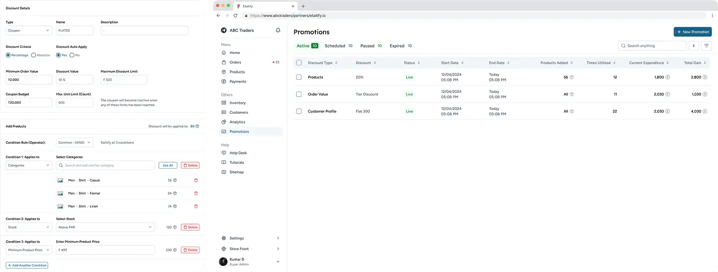Viewport: 718px width, 272px height.
Task: Open browser menu three-dots icon
Action: (x=713, y=15)
